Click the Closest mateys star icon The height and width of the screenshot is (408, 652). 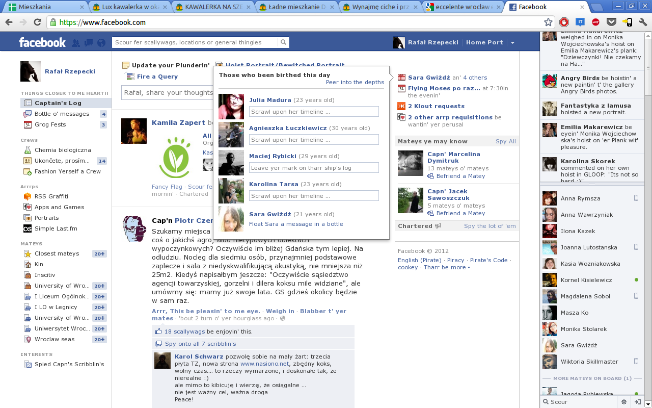point(28,253)
